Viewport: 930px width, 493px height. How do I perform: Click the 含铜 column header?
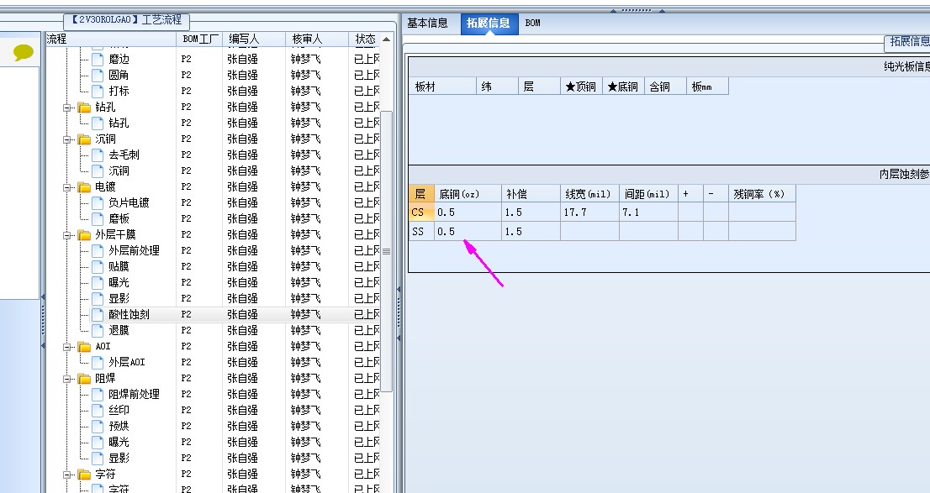click(665, 87)
